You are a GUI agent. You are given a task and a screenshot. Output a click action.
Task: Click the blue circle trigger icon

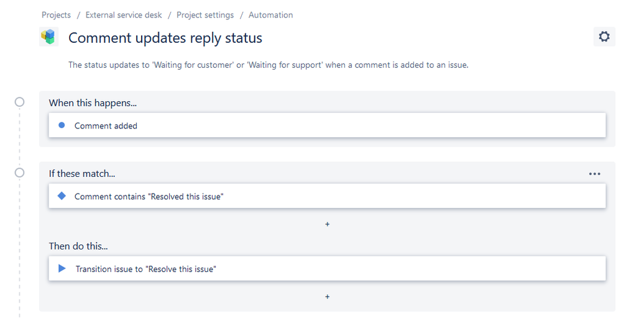point(62,125)
